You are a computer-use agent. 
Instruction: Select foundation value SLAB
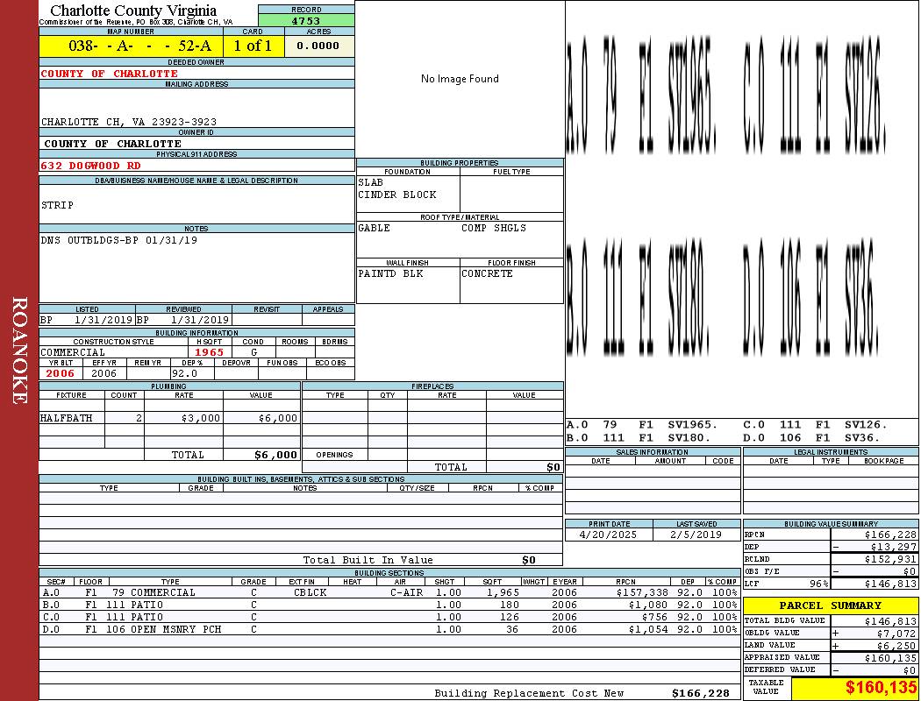click(371, 182)
